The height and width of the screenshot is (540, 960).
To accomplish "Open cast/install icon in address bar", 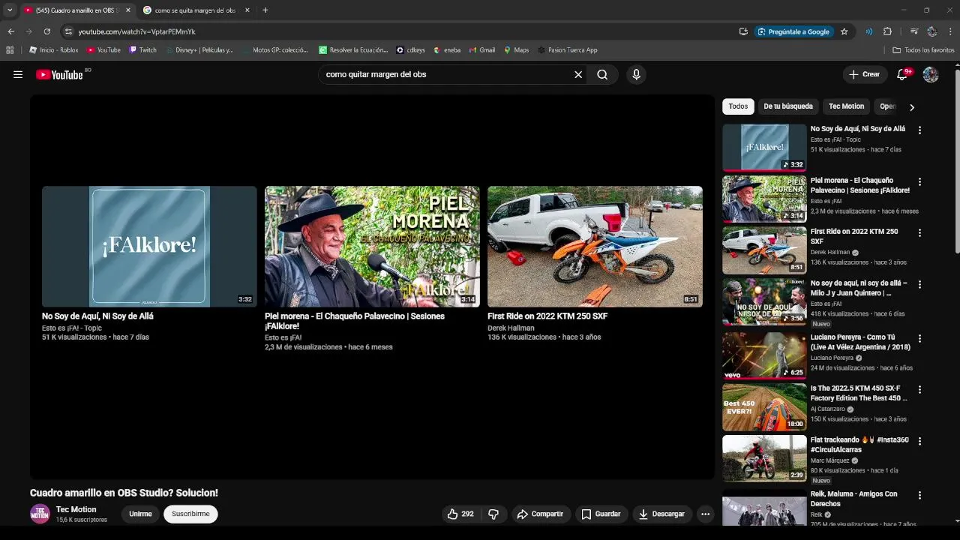I will pyautogui.click(x=743, y=31).
